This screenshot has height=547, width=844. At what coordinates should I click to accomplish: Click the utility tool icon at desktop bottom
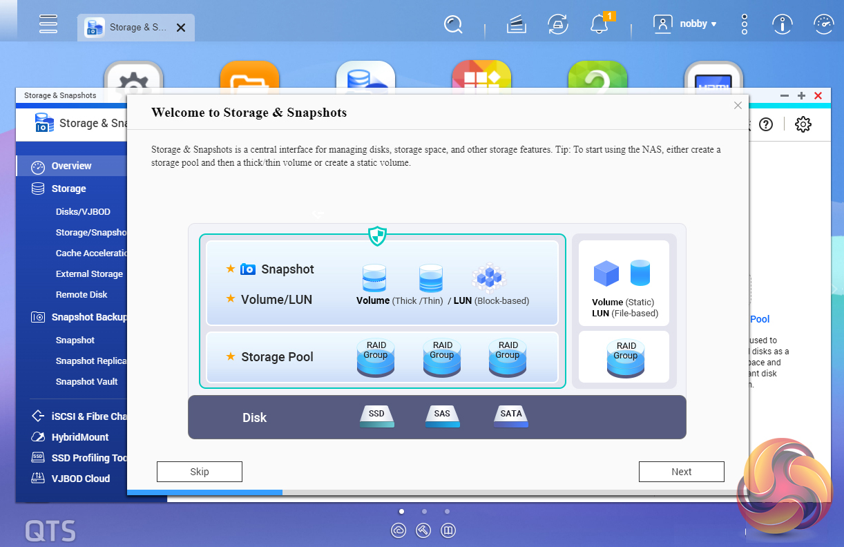[x=423, y=530]
